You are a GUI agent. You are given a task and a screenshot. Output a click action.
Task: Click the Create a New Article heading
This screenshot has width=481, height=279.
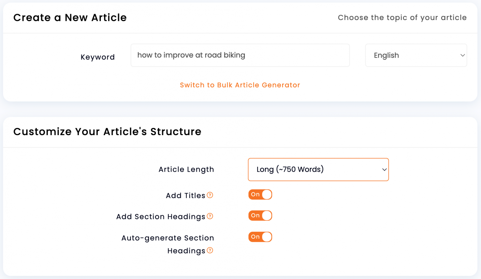click(70, 18)
